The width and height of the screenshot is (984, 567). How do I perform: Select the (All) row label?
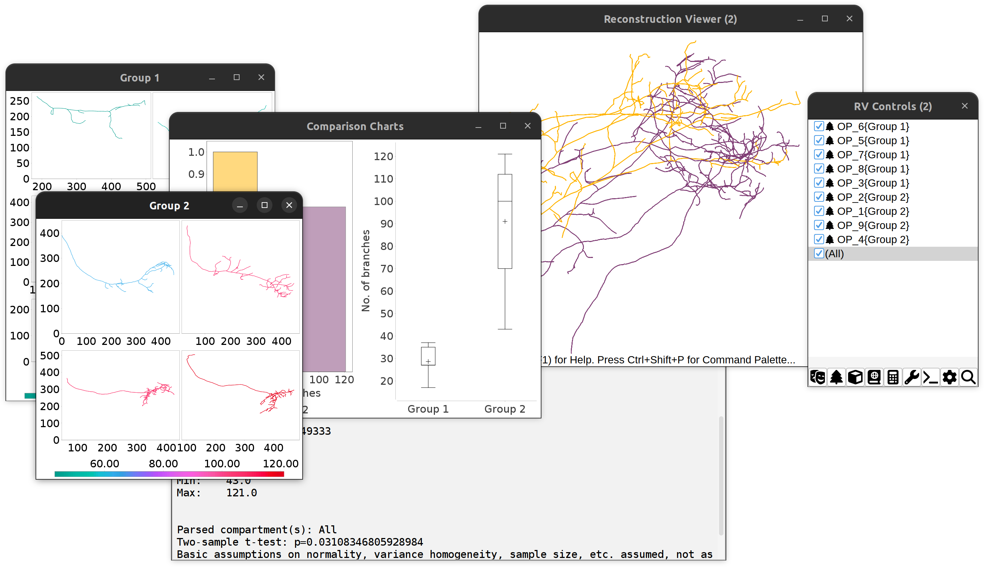[x=834, y=254]
